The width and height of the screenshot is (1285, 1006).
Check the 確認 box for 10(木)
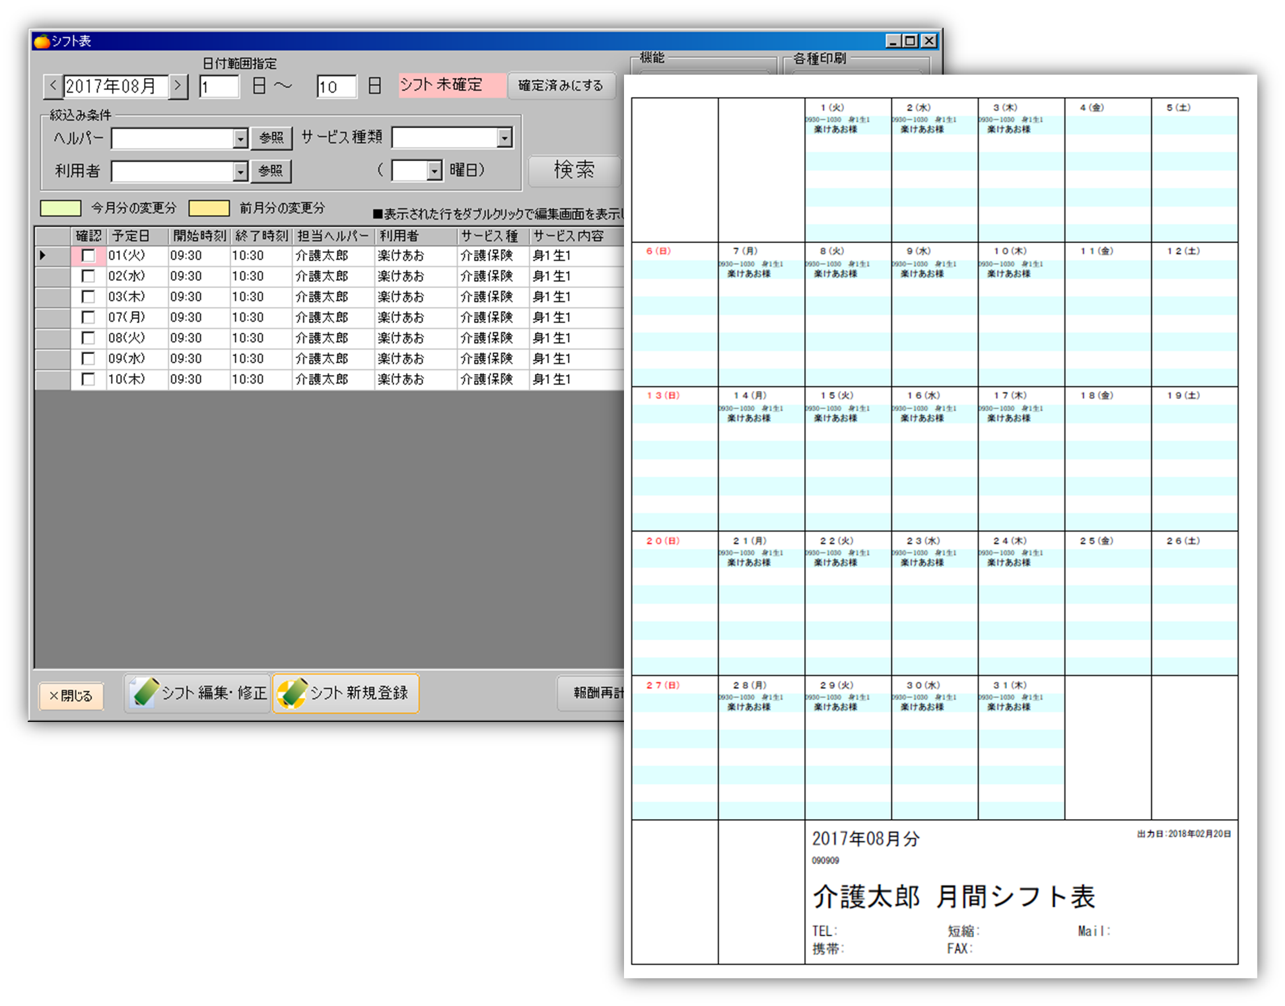point(88,379)
